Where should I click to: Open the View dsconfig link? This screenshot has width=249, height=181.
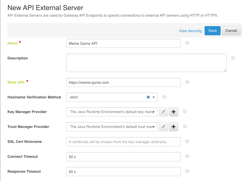190,31
